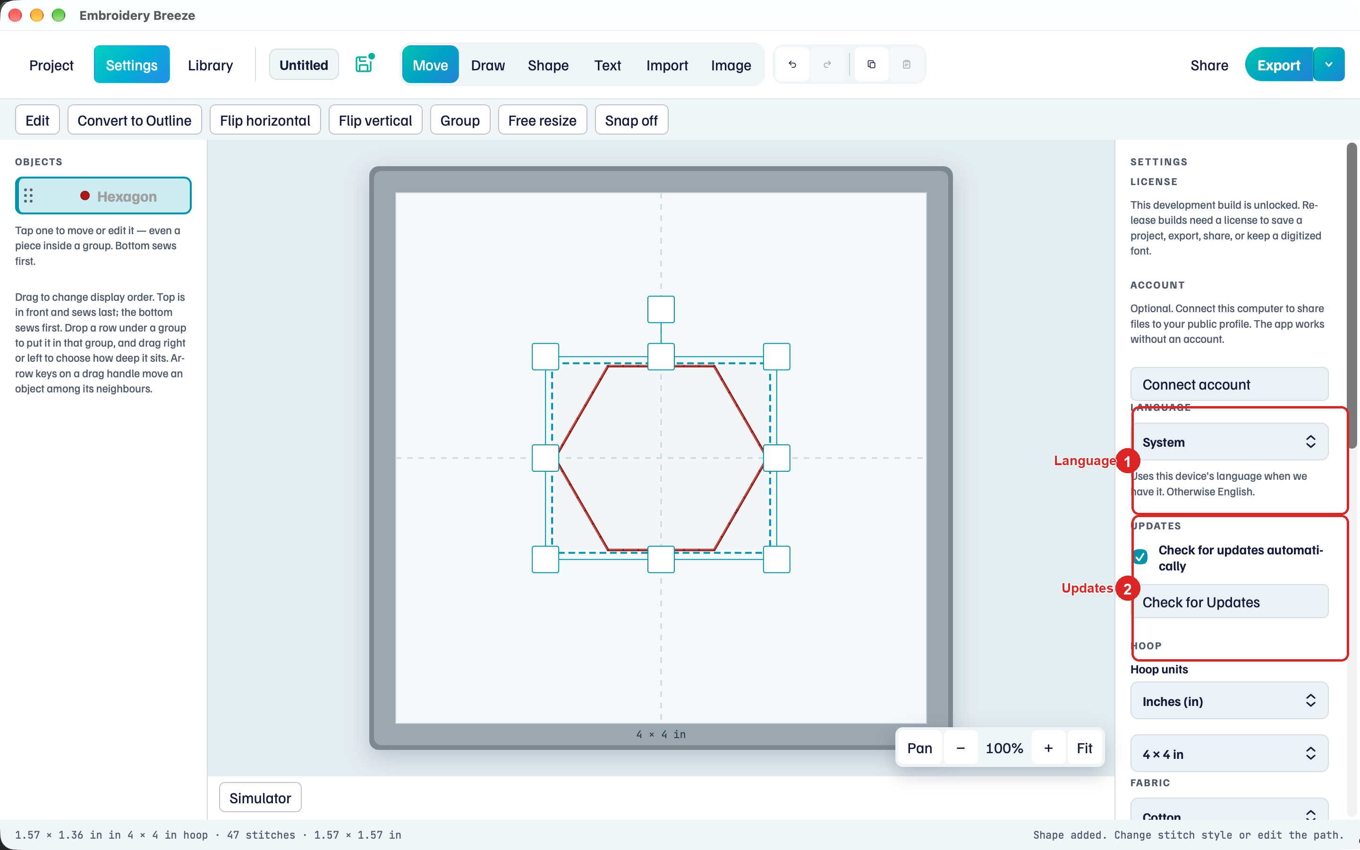The width and height of the screenshot is (1360, 850).
Task: Open the Import tool
Action: (667, 65)
